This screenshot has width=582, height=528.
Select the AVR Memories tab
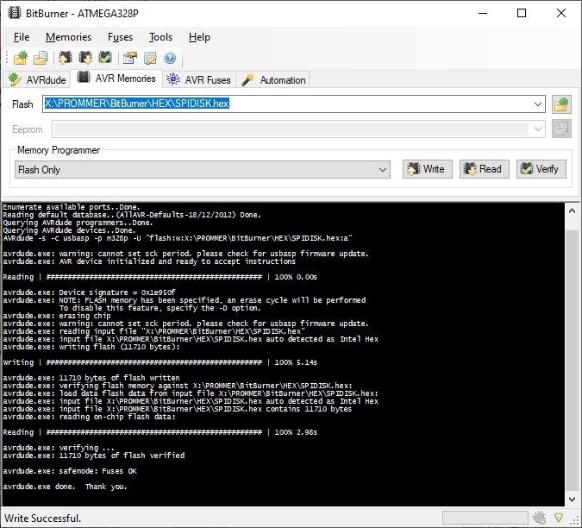pyautogui.click(x=116, y=79)
